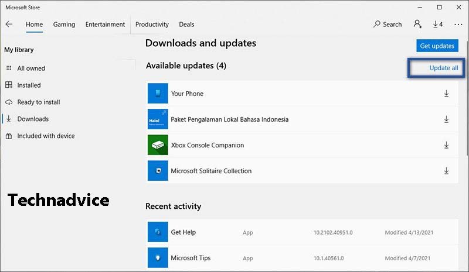Open the Your Phone entry name
The image size is (469, 272).
point(187,94)
